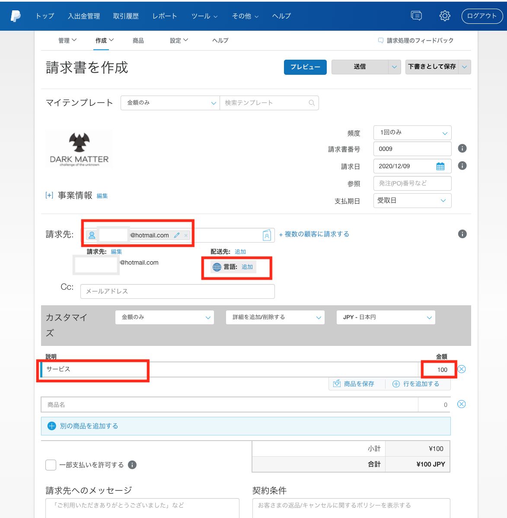Click the info icon beside 一部支払いを許可する
507x518 pixels.
(133, 465)
